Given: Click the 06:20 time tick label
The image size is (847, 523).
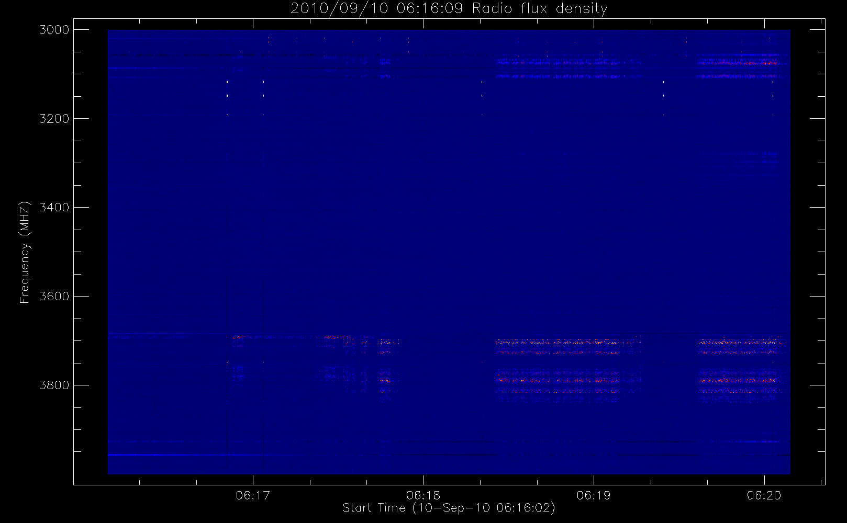Looking at the screenshot, I should pyautogui.click(x=764, y=495).
